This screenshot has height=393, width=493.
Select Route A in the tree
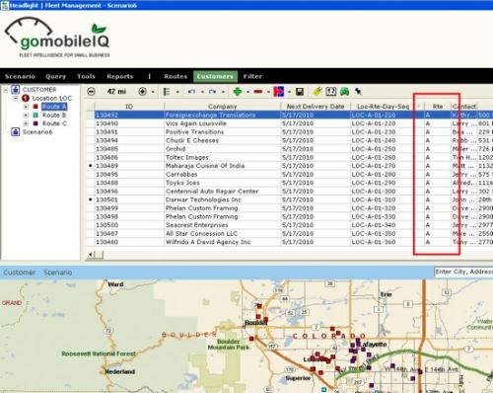coord(54,107)
